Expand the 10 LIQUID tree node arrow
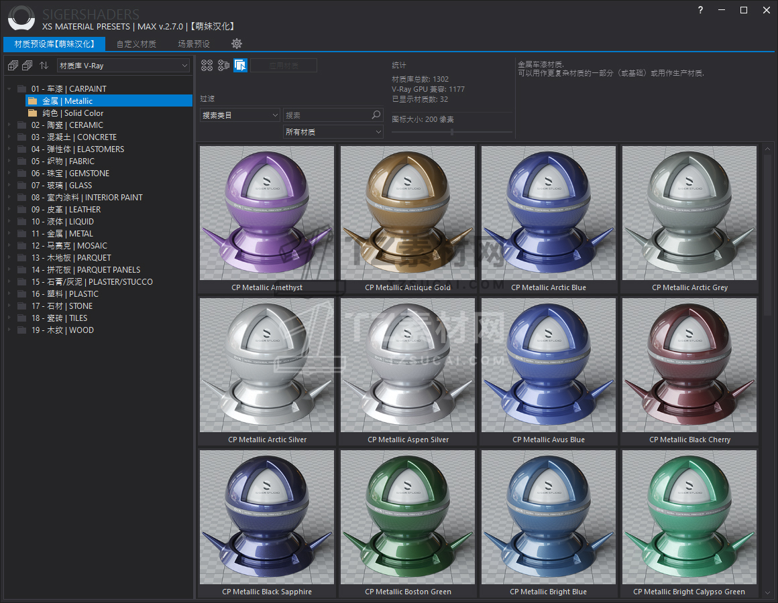This screenshot has height=603, width=778. [x=9, y=222]
